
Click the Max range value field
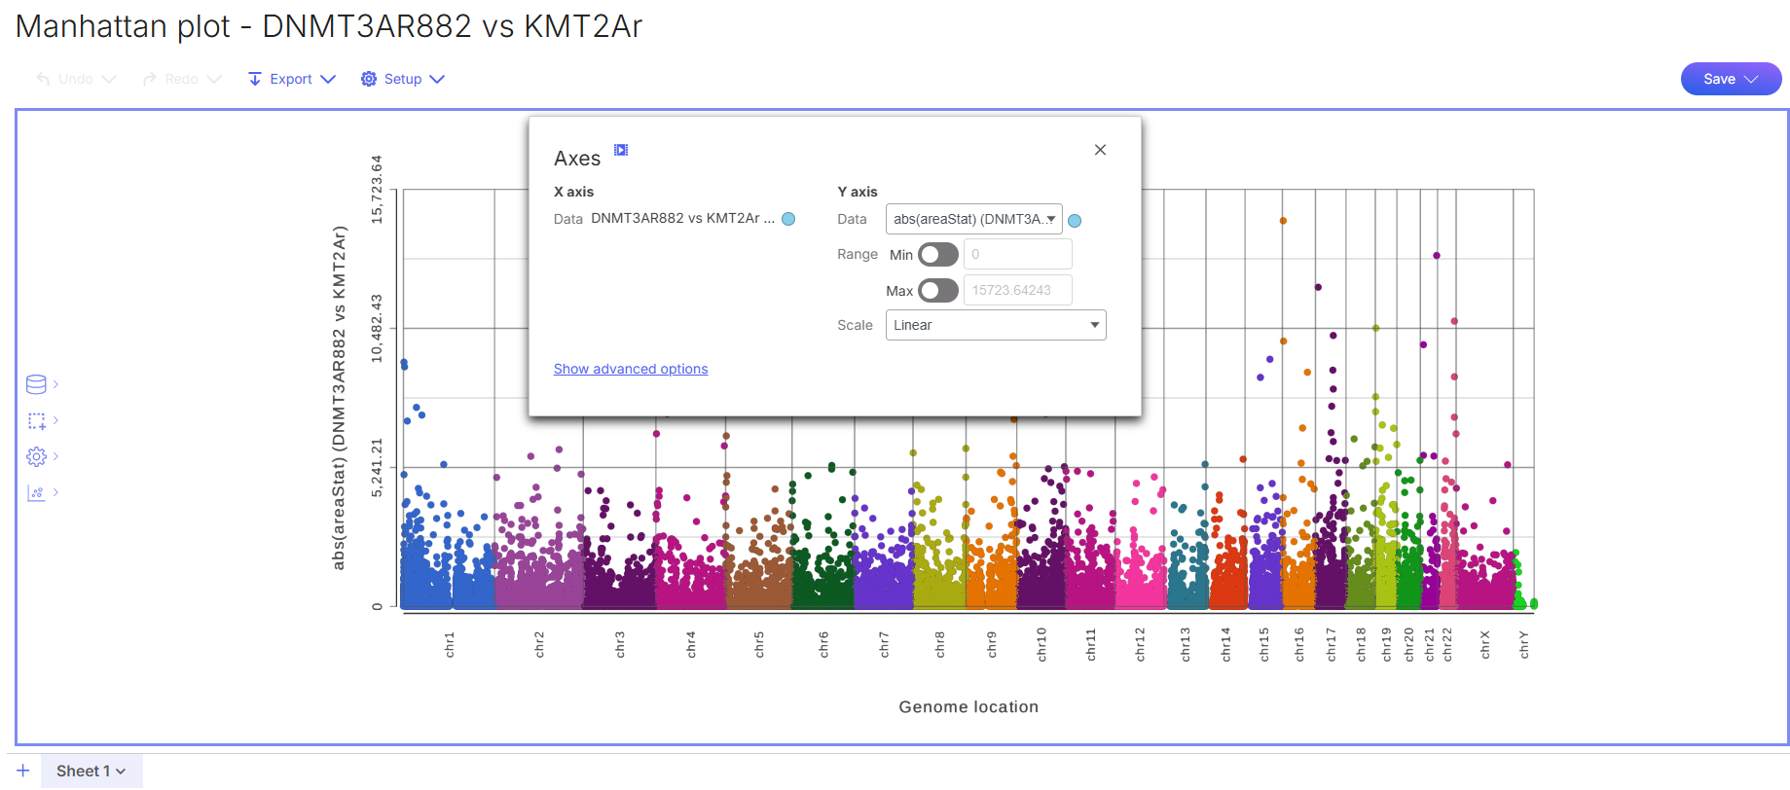(1017, 290)
